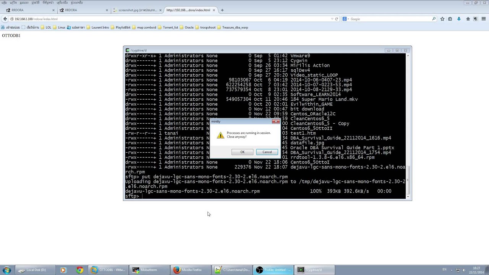Viewport: 489px width, 275px height.
Task: Open the Google search engine dropdown
Action: click(x=345, y=19)
